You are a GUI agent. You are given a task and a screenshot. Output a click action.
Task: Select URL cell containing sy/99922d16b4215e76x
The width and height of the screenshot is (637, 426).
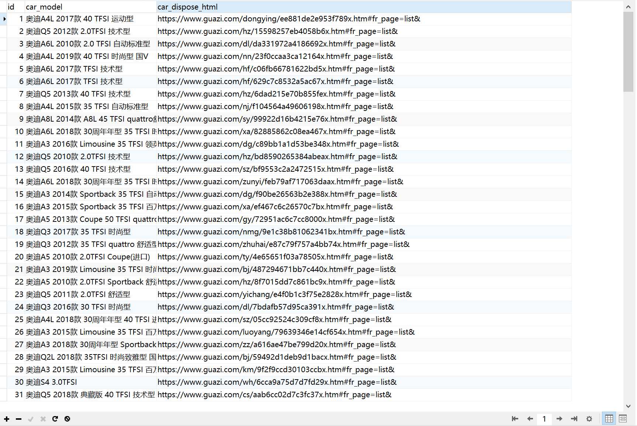click(364, 119)
